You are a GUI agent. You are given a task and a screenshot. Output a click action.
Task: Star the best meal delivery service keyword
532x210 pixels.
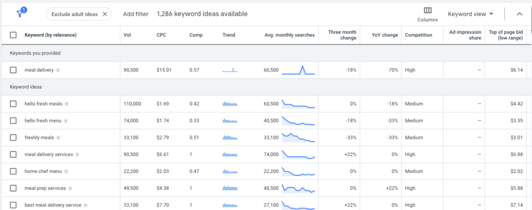click(86, 205)
